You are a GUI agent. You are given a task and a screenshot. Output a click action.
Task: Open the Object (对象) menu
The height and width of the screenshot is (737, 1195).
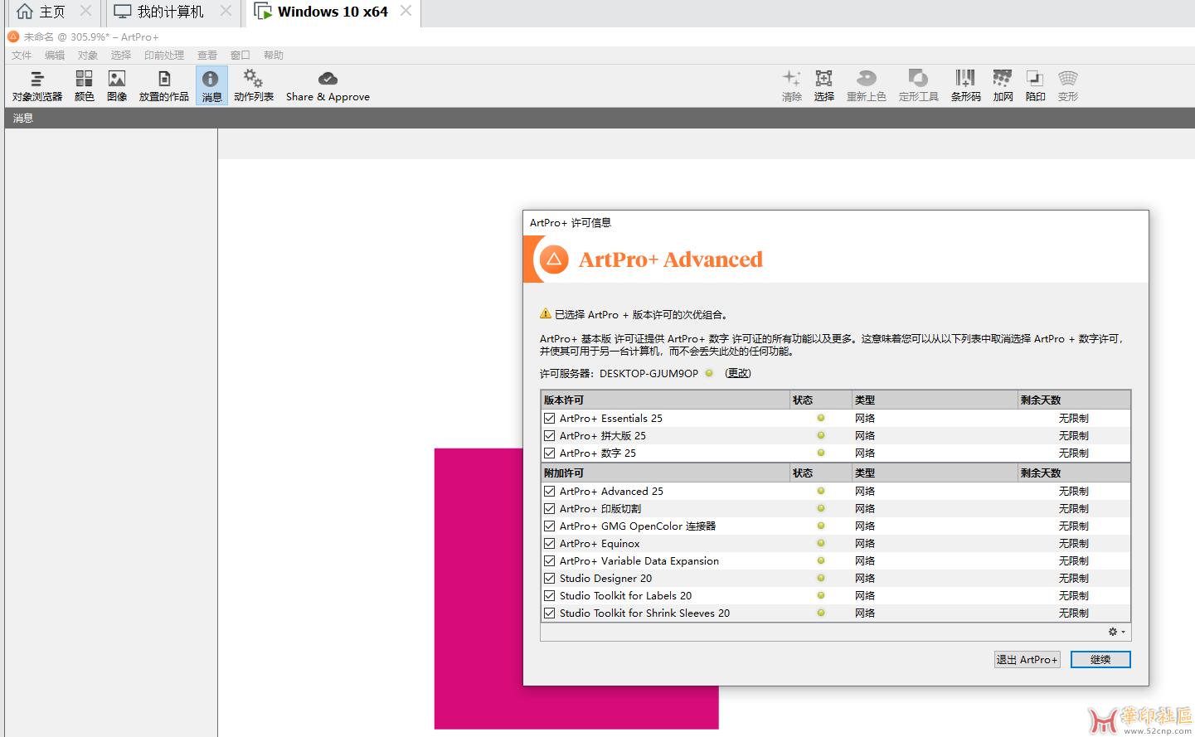[88, 56]
